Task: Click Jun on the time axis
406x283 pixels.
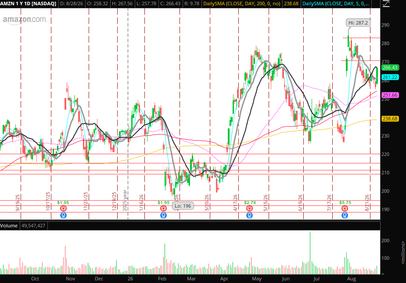Action: click(x=286, y=279)
